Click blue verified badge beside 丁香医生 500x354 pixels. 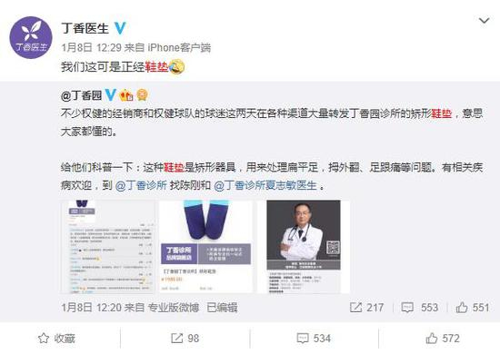click(120, 28)
